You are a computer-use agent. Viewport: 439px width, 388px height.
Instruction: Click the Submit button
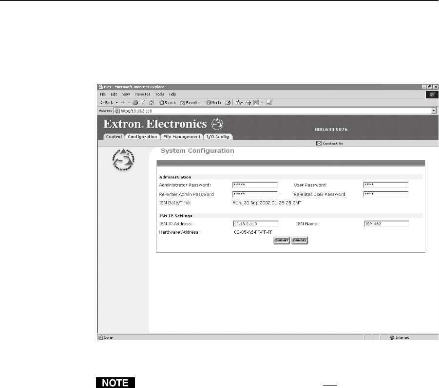282,240
